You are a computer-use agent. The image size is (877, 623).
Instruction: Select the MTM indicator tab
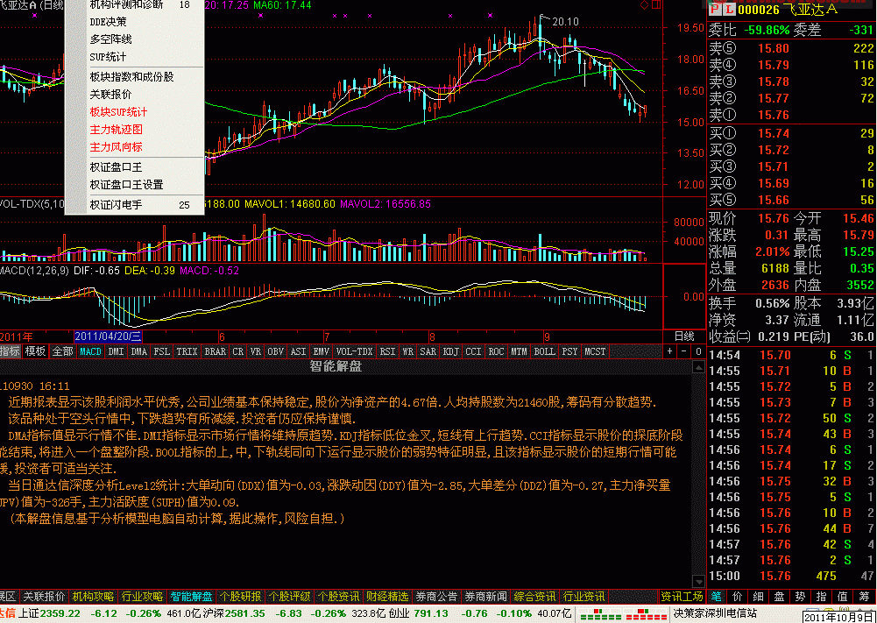point(520,351)
